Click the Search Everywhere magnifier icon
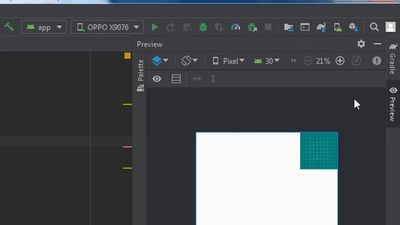This screenshot has width=400, height=225. pyautogui.click(x=374, y=27)
